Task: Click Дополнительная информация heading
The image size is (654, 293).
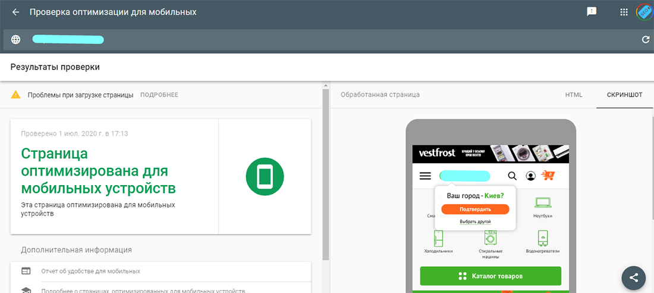Action: (76, 250)
